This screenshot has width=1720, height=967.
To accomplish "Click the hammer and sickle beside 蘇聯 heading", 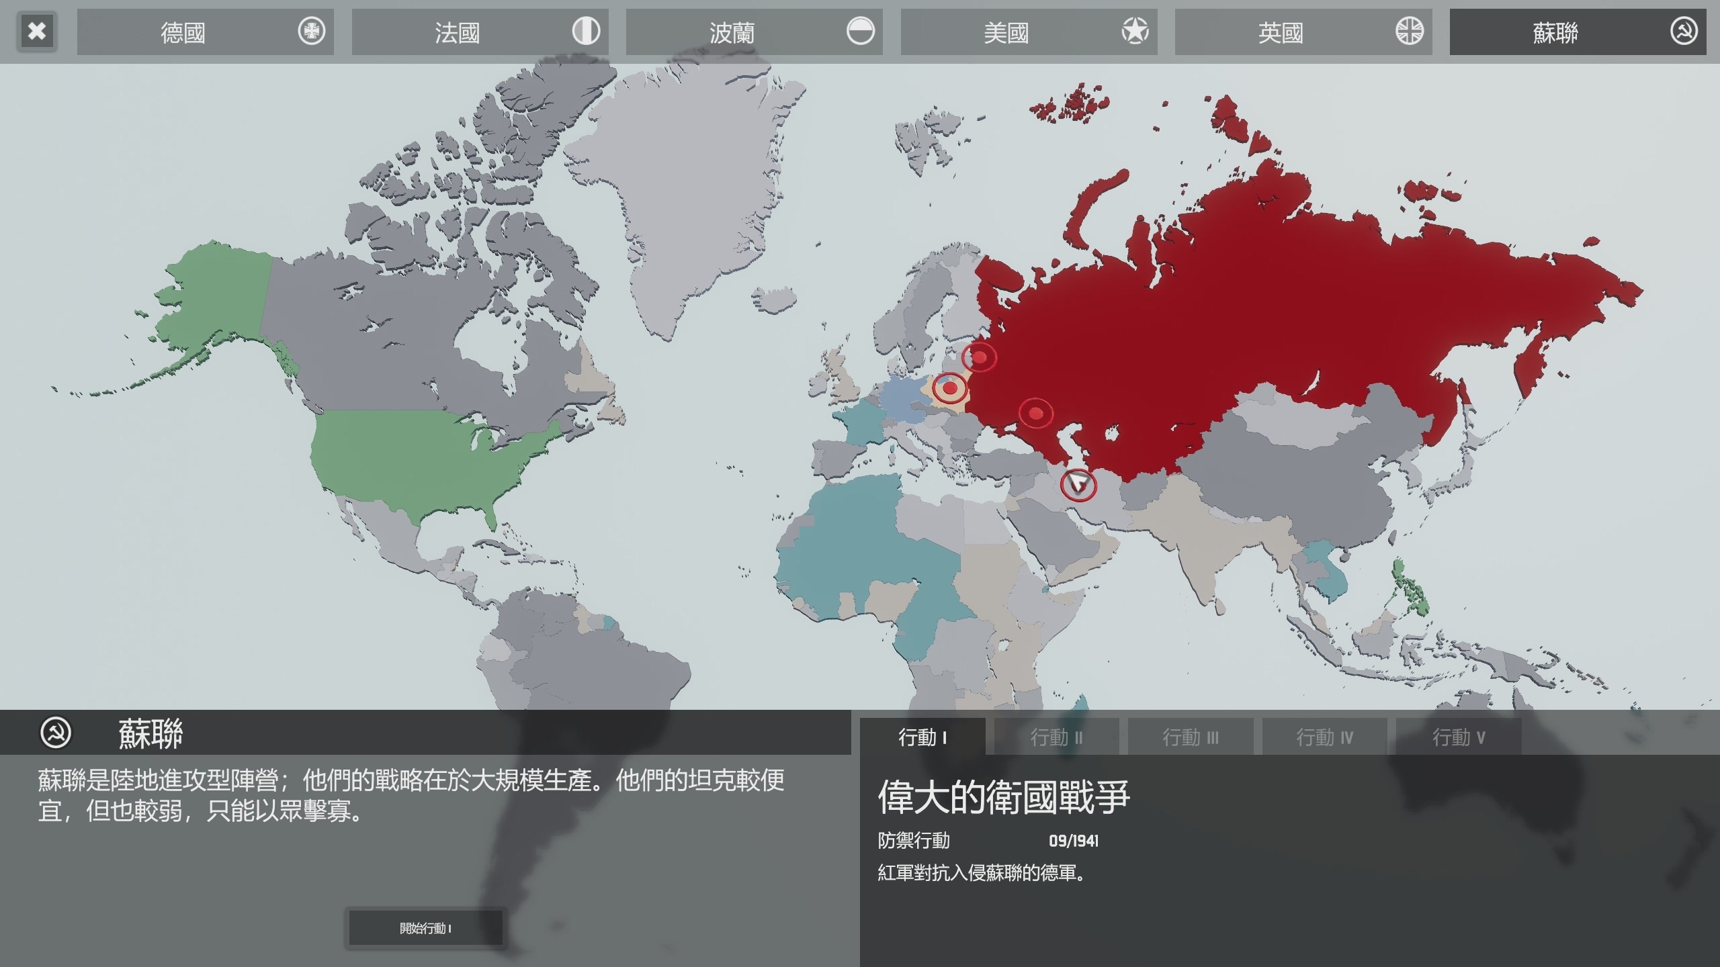I will click(x=56, y=733).
